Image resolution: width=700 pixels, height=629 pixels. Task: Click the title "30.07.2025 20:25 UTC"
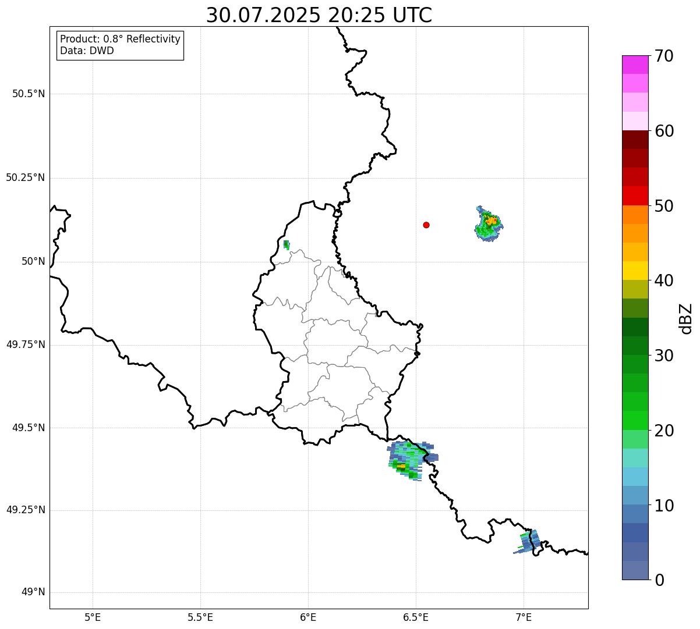[319, 15]
